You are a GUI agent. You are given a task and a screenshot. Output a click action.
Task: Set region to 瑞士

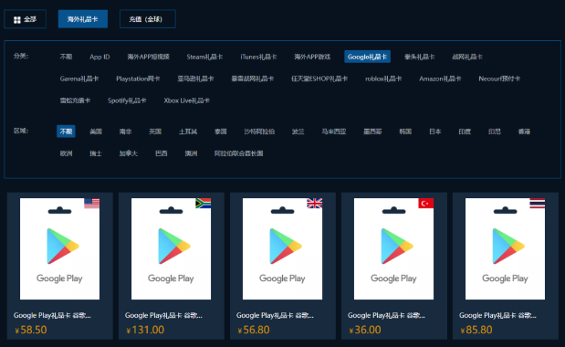tap(96, 153)
